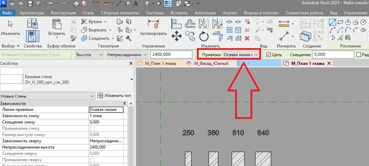Select the Aligned Dimension diagonal tool

(x=284, y=36)
